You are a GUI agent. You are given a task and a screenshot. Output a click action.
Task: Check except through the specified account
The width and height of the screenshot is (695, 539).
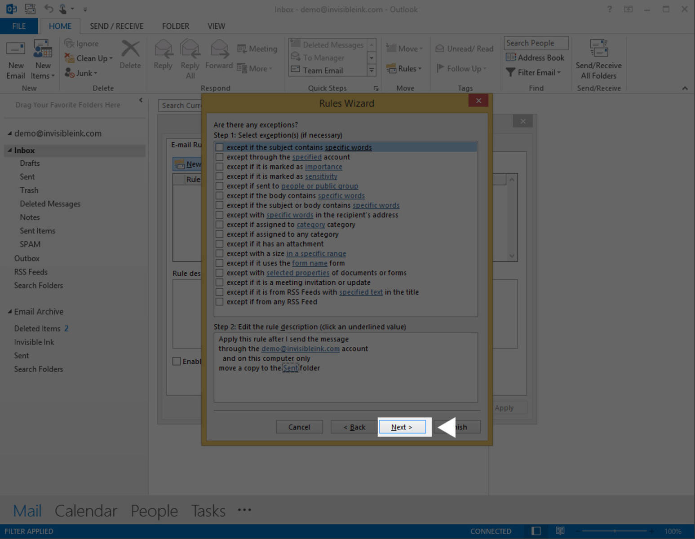(x=219, y=157)
